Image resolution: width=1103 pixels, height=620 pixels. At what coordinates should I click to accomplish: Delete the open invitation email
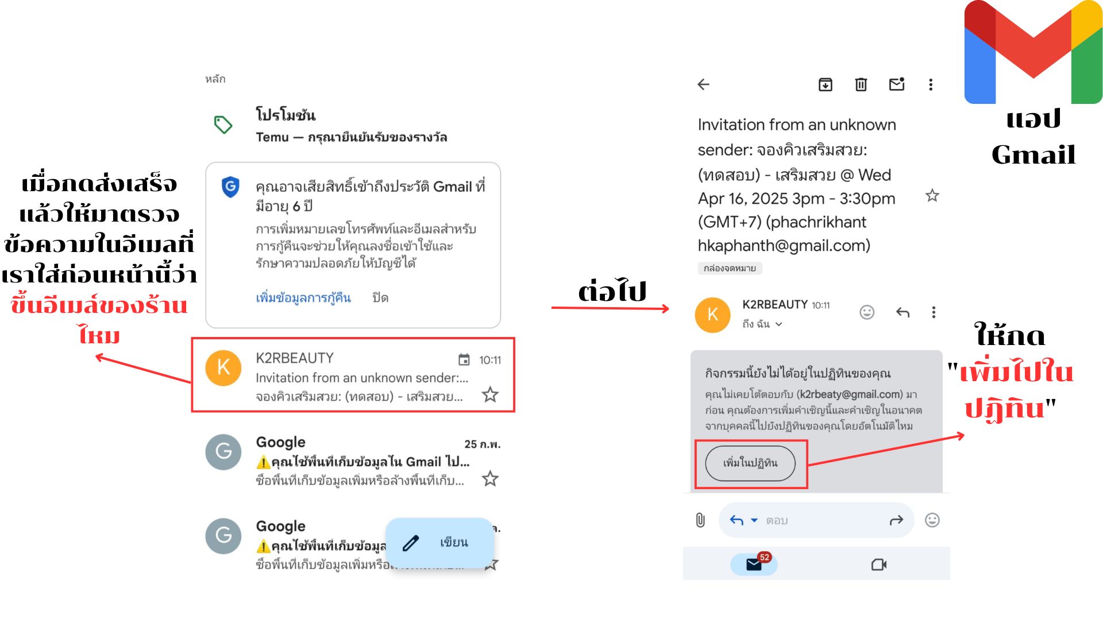[861, 85]
